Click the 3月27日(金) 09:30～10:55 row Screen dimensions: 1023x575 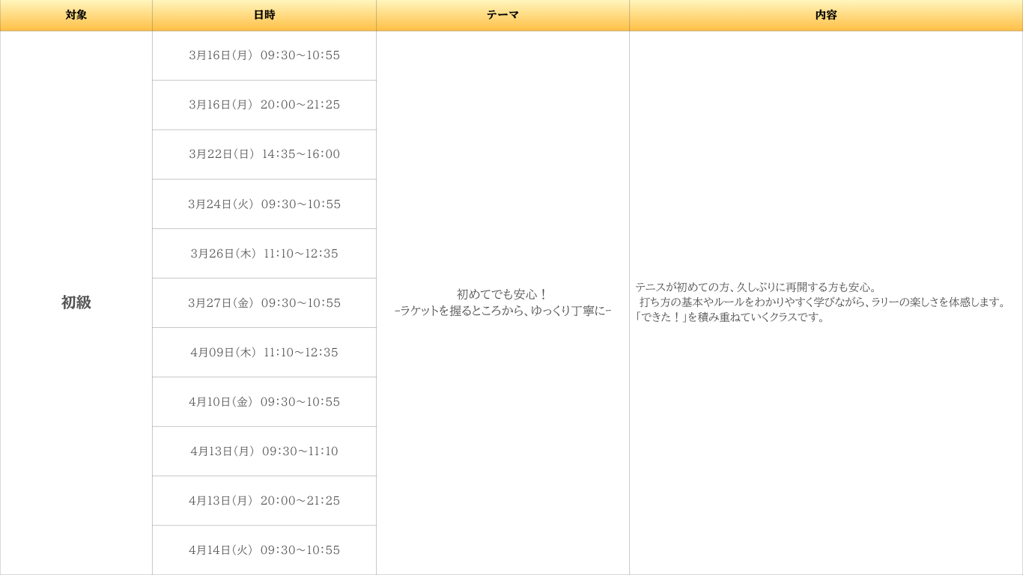tap(264, 303)
